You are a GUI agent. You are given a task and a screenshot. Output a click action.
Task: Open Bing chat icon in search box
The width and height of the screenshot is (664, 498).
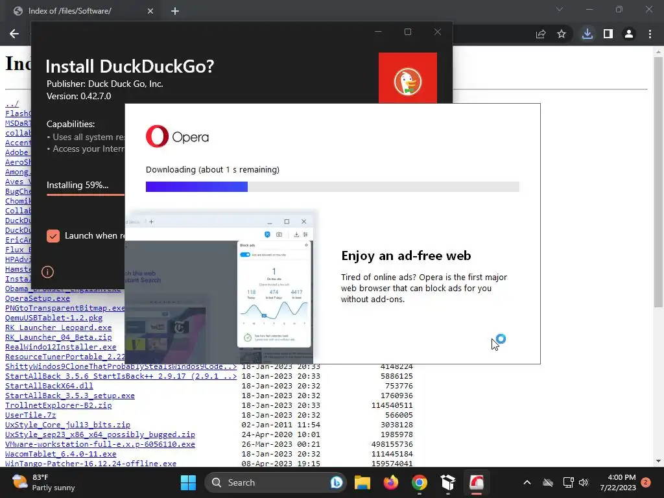[337, 482]
